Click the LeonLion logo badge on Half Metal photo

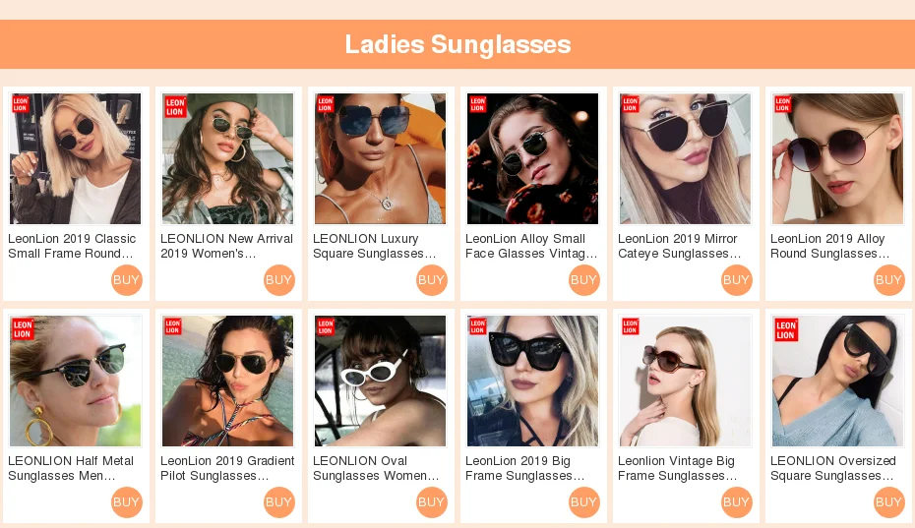coord(23,329)
